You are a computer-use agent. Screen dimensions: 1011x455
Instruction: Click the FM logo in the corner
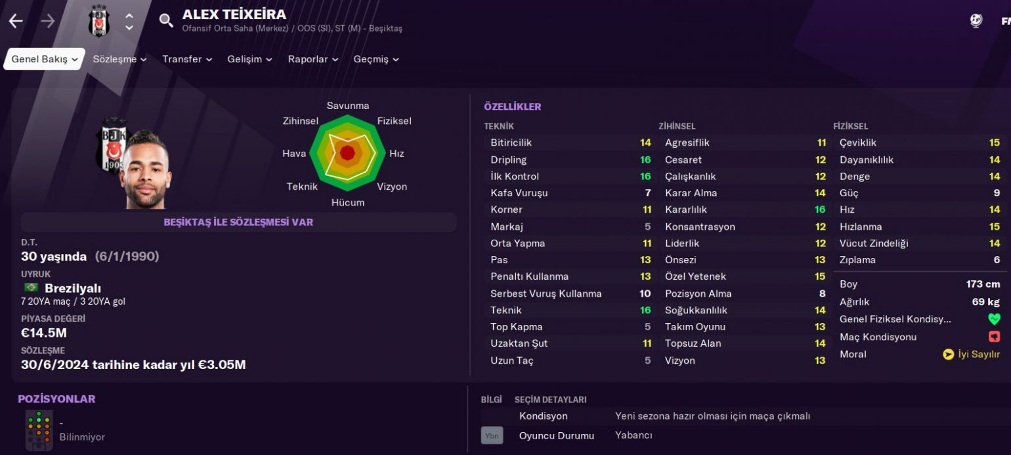click(x=1006, y=20)
